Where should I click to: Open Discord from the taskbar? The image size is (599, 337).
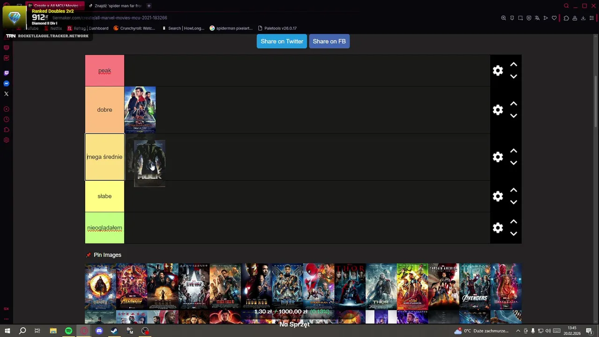[99, 331]
